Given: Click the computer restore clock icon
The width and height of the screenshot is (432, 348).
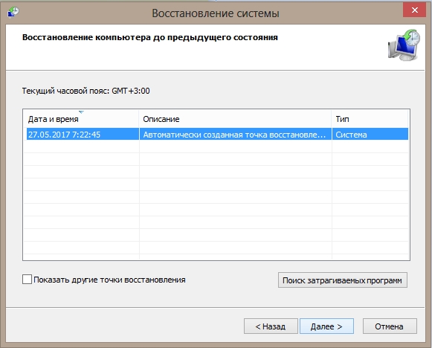Looking at the screenshot, I should click(404, 45).
